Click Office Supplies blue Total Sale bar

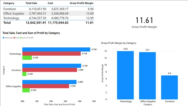click(49, 82)
